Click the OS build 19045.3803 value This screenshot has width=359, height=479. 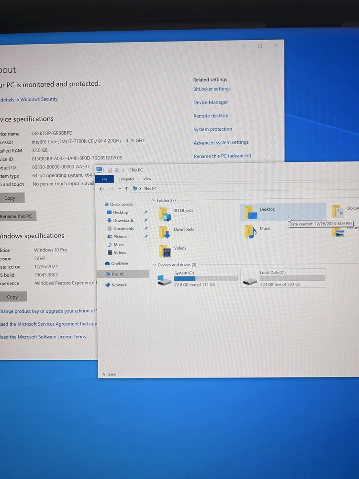[x=46, y=274]
